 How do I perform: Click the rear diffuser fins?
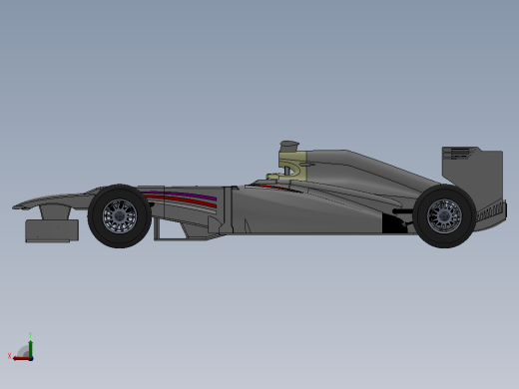pyautogui.click(x=492, y=211)
